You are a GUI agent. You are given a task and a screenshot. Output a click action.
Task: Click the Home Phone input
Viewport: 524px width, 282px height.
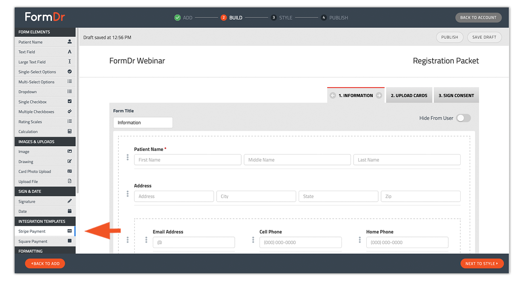407,242
